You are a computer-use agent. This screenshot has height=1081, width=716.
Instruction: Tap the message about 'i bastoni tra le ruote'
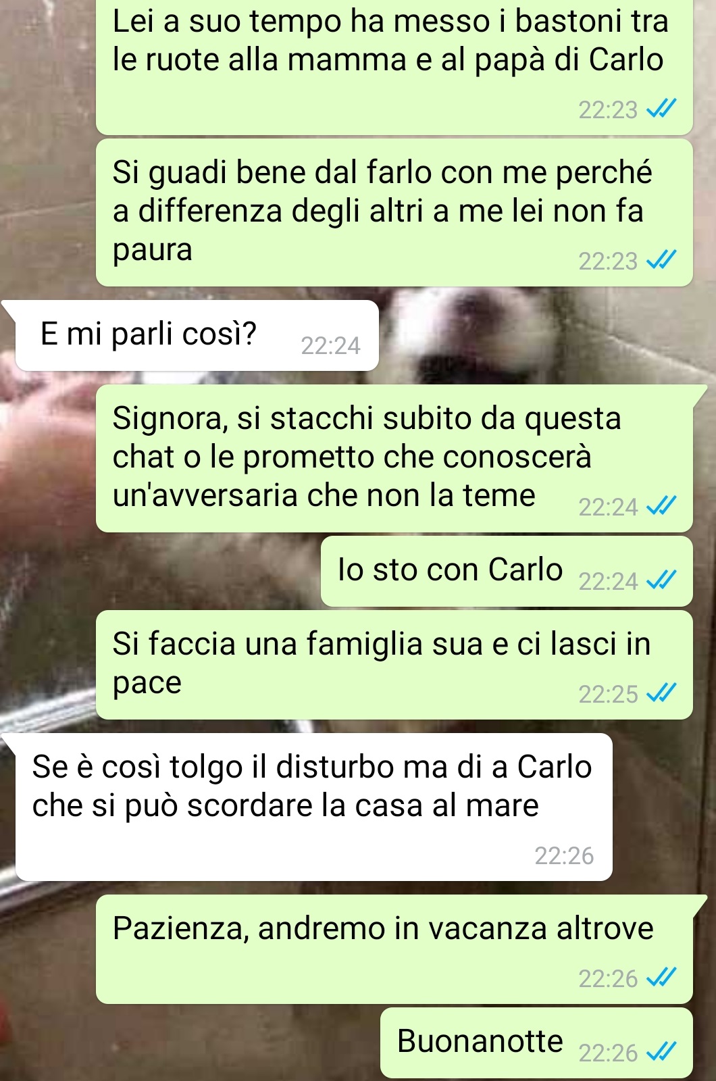pos(394,66)
